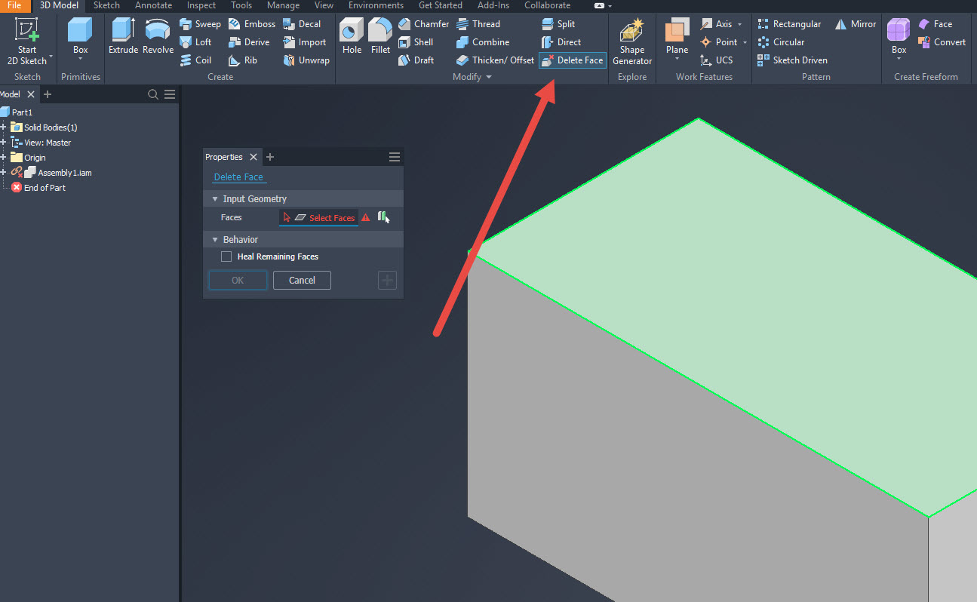Activate the Select Faces selector
The image size is (977, 602).
[324, 217]
